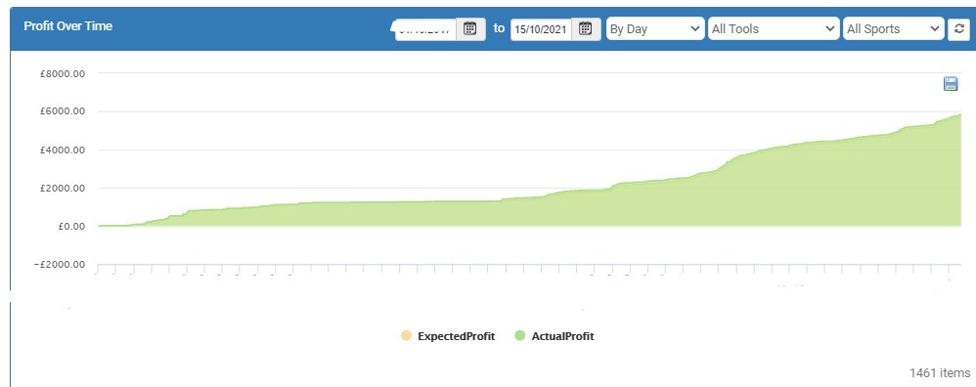The height and width of the screenshot is (387, 976).
Task: Click the refresh chart button
Action: pyautogui.click(x=958, y=28)
